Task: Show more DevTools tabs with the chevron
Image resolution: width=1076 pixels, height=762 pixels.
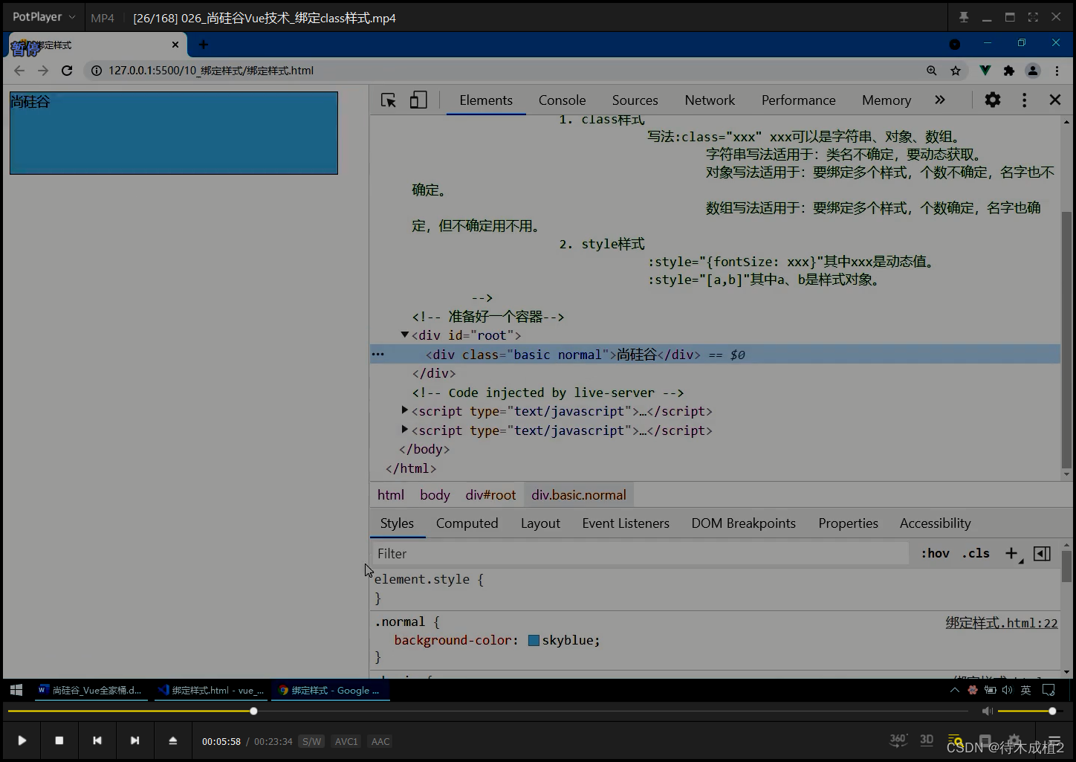Action: click(x=940, y=100)
